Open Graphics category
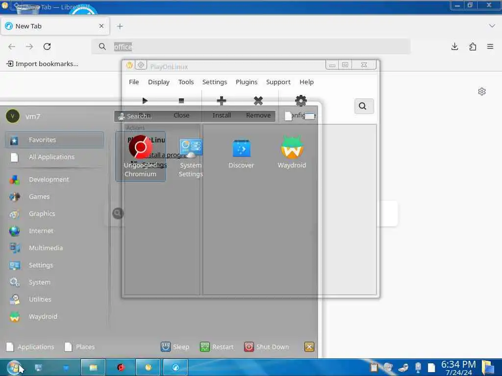This screenshot has height=376, width=502. 54,213
